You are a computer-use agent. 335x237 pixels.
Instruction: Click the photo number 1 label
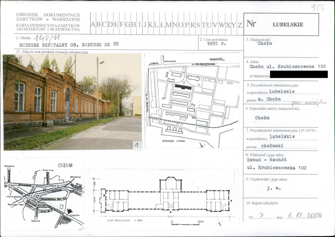[137, 145]
